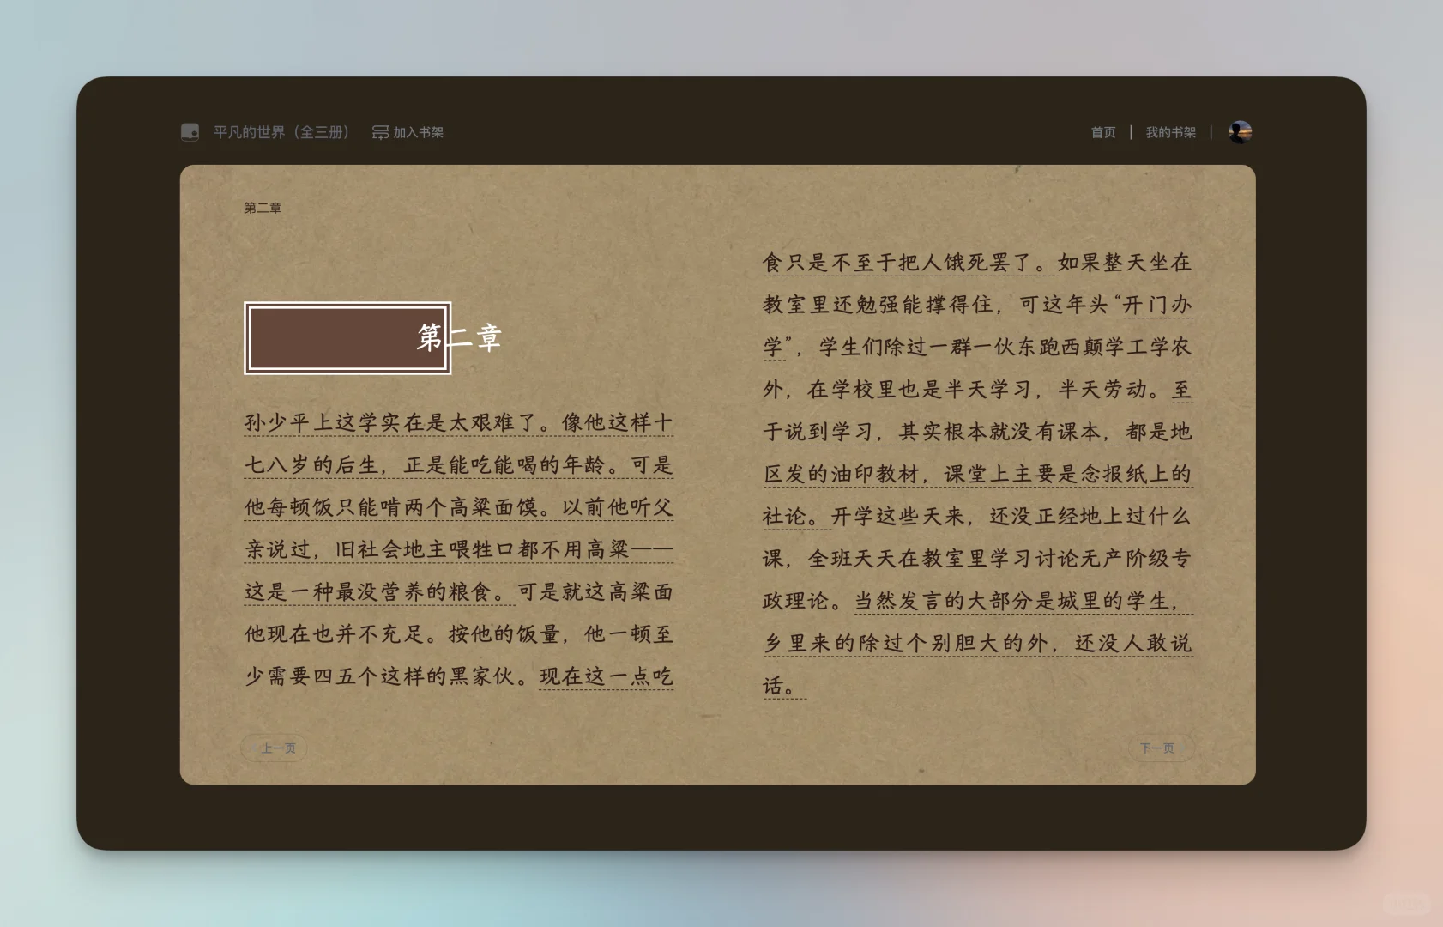
Task: Click the underlined word 话。 at paragraph end
Action: coord(784,686)
